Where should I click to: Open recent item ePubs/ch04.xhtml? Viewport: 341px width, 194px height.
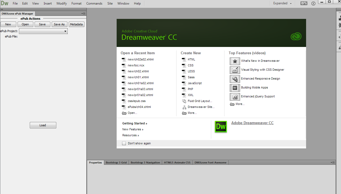(x=139, y=107)
